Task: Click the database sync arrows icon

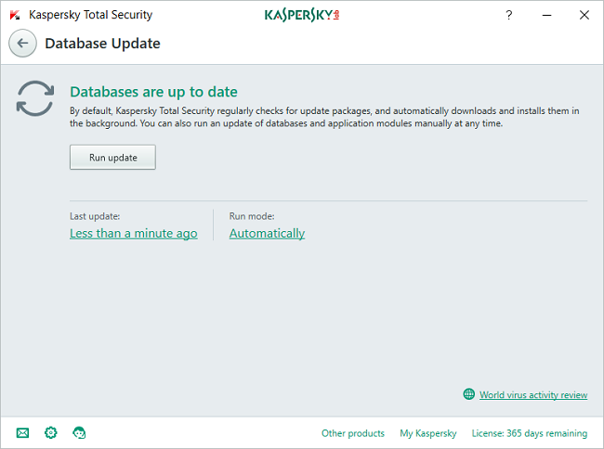Action: point(35,99)
